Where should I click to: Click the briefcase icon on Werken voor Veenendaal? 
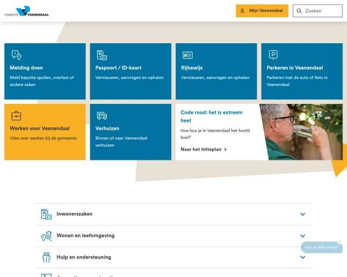pos(16,116)
